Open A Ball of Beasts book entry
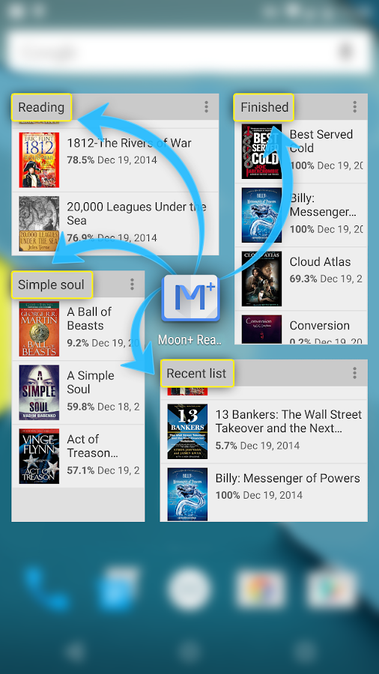 pyautogui.click(x=78, y=329)
